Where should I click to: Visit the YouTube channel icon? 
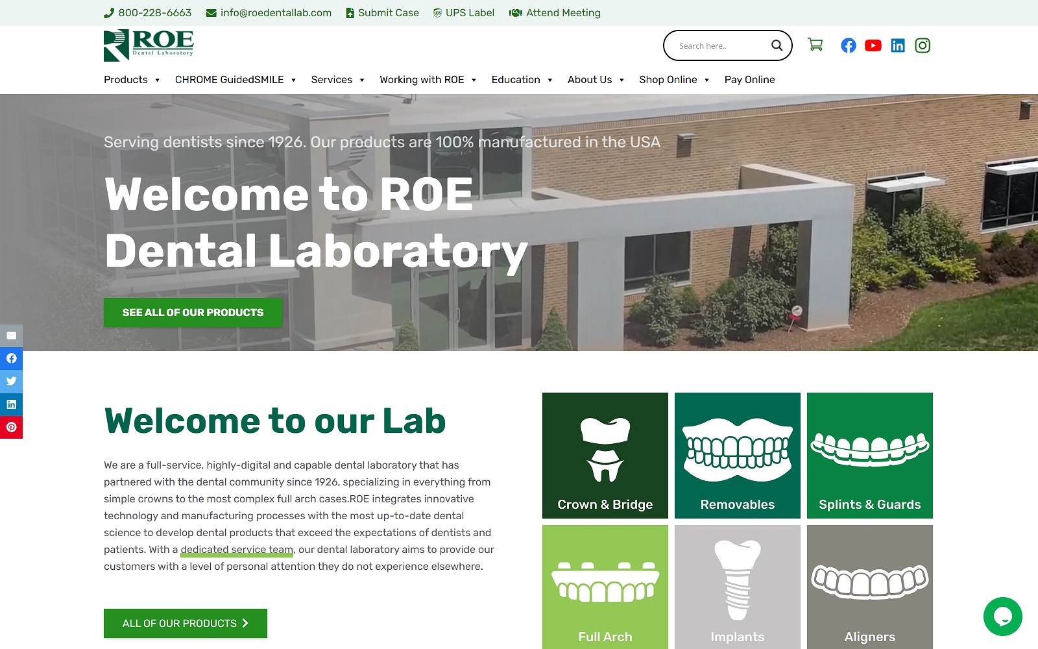(x=873, y=45)
